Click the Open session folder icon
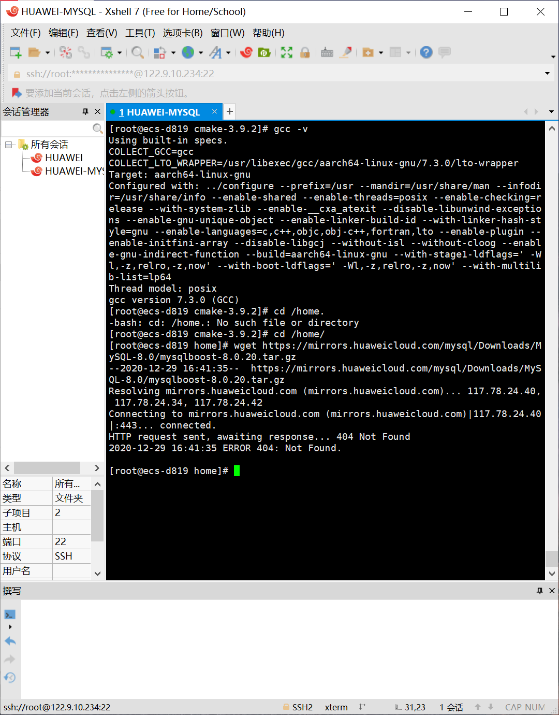The width and height of the screenshot is (559, 715). pyautogui.click(x=34, y=52)
